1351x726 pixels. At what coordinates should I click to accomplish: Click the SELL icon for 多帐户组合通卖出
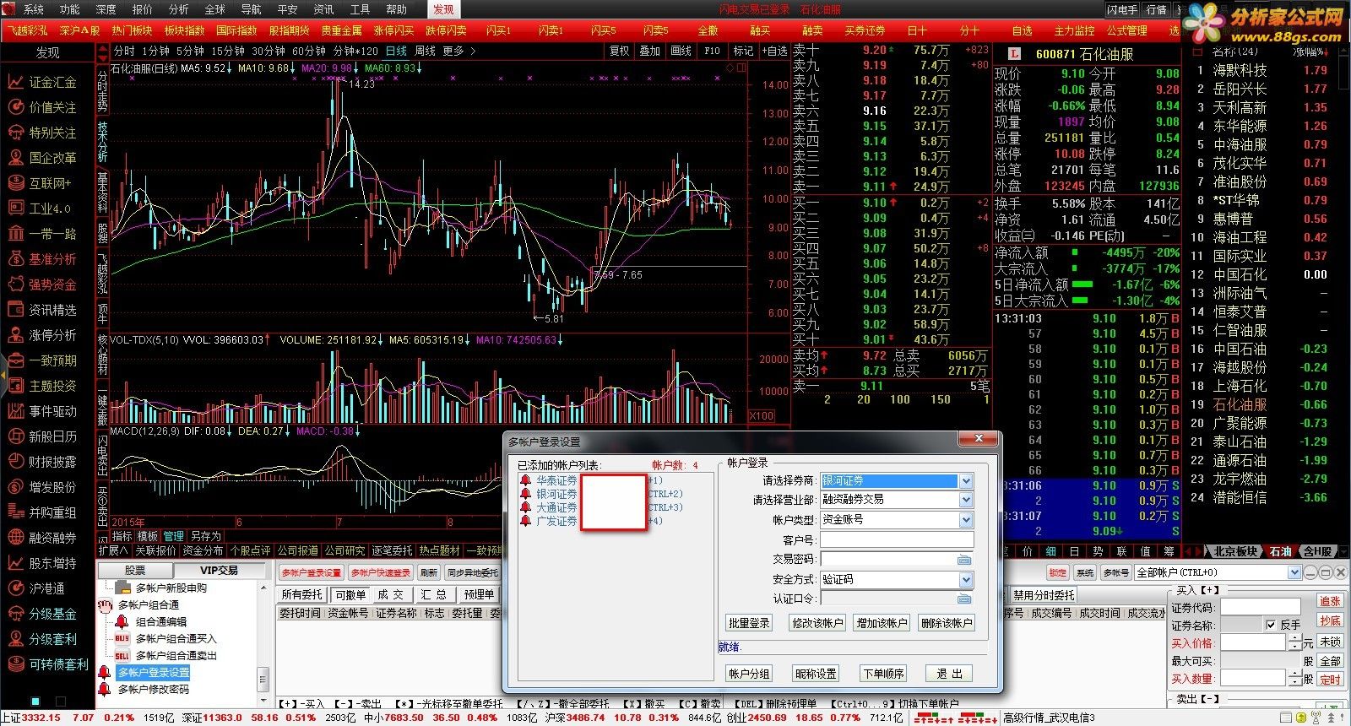click(122, 656)
